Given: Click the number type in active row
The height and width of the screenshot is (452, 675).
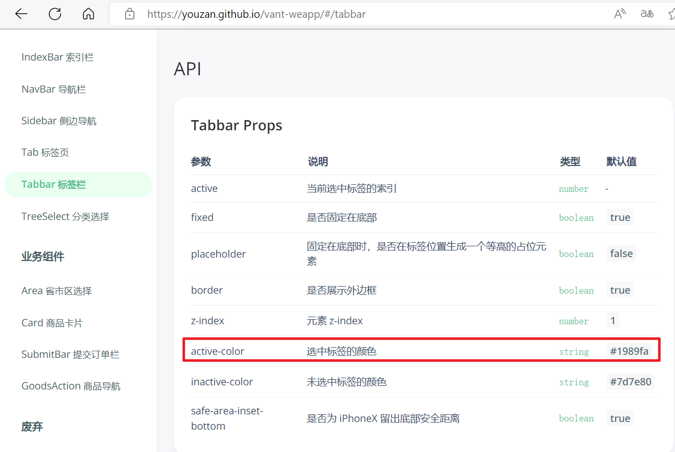Looking at the screenshot, I should 574,189.
